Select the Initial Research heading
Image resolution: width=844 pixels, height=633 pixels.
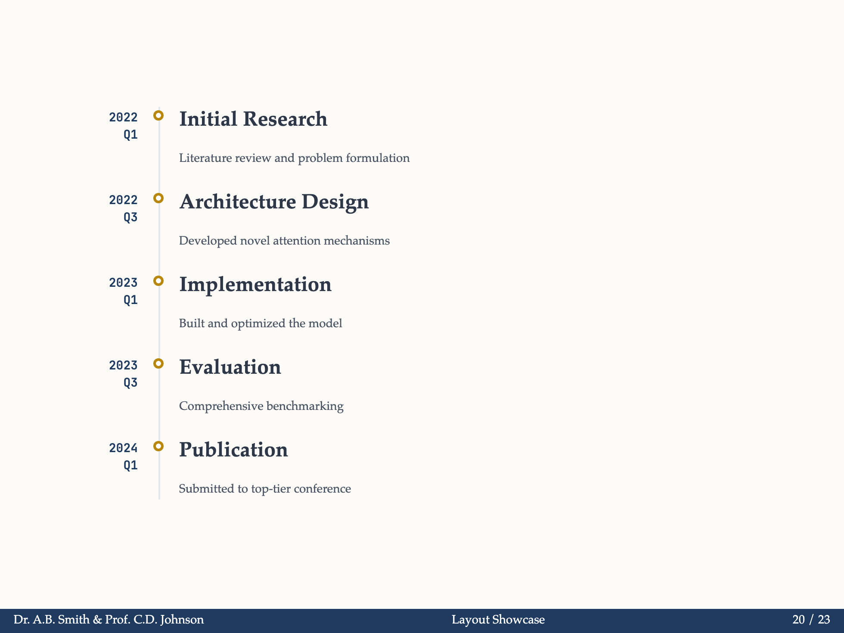tap(253, 119)
